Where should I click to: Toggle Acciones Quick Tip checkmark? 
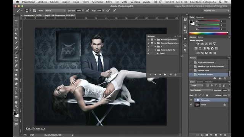click(148, 50)
